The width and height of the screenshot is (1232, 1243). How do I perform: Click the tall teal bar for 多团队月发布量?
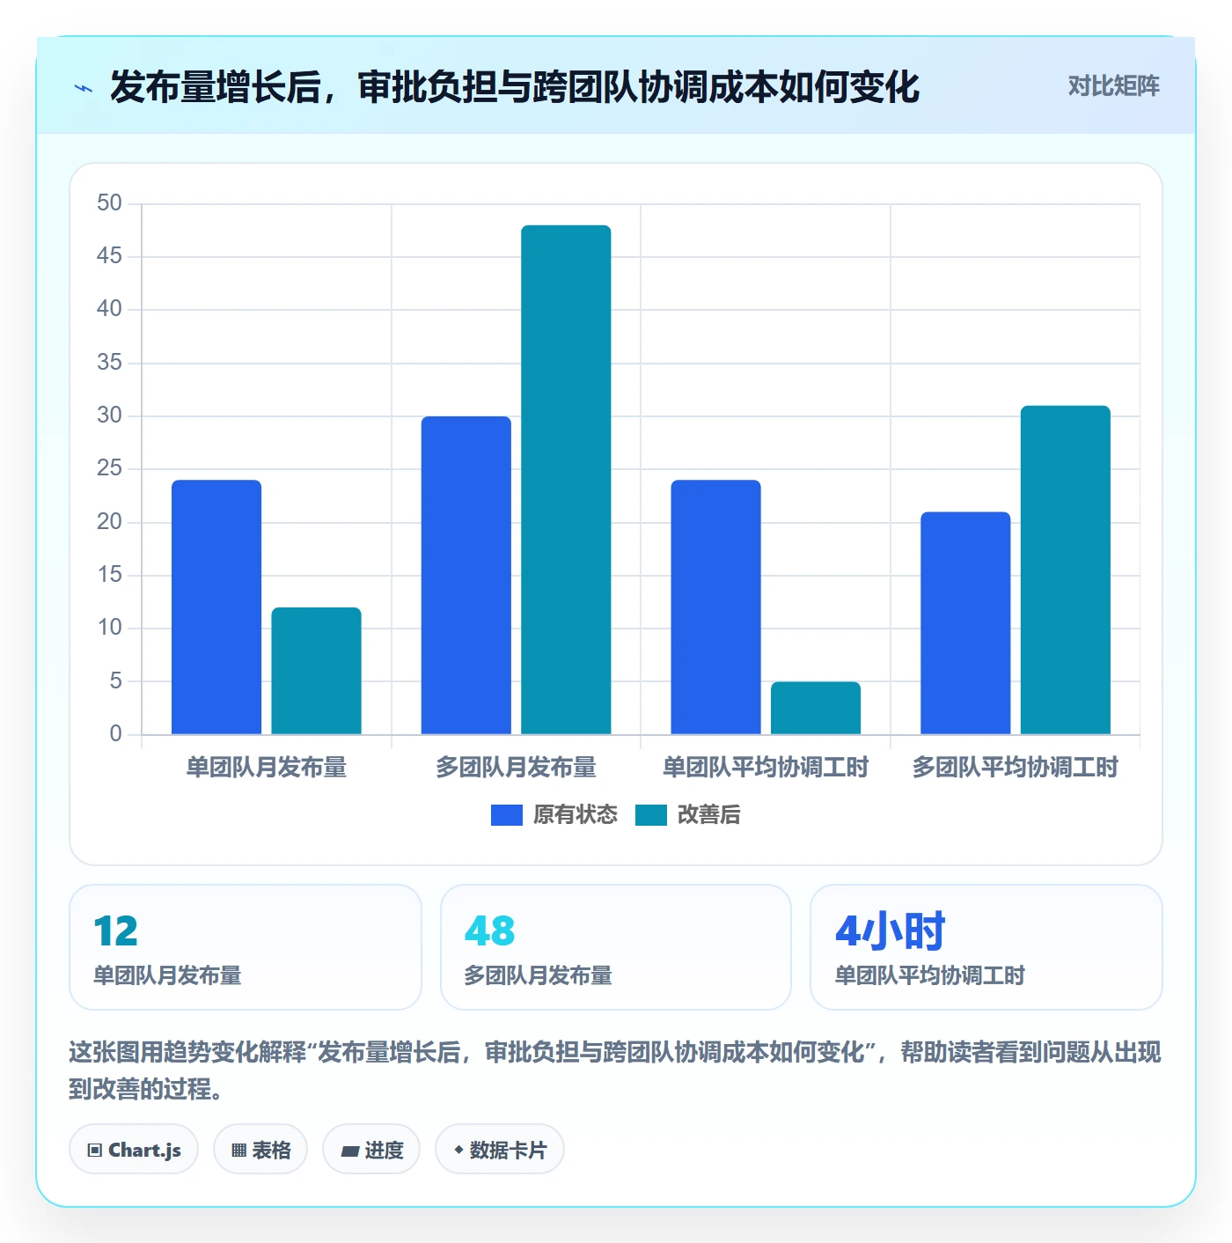[566, 480]
